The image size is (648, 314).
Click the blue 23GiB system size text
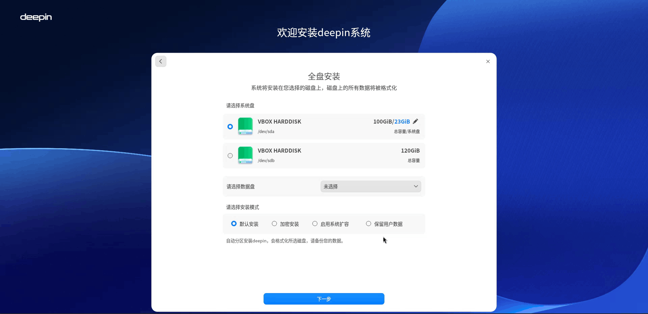click(402, 122)
